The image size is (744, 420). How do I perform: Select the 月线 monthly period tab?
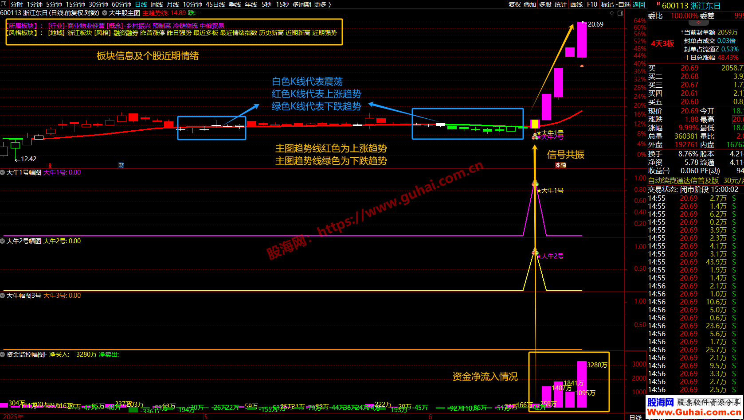coord(173,4)
